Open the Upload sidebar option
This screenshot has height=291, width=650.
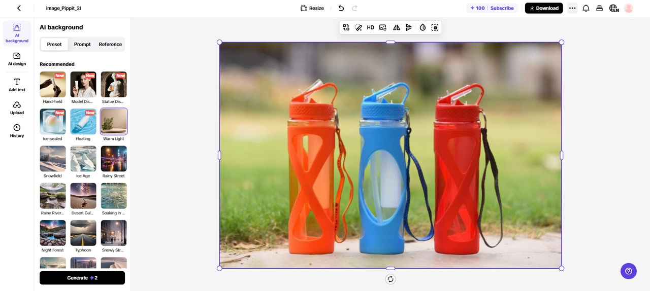17,107
